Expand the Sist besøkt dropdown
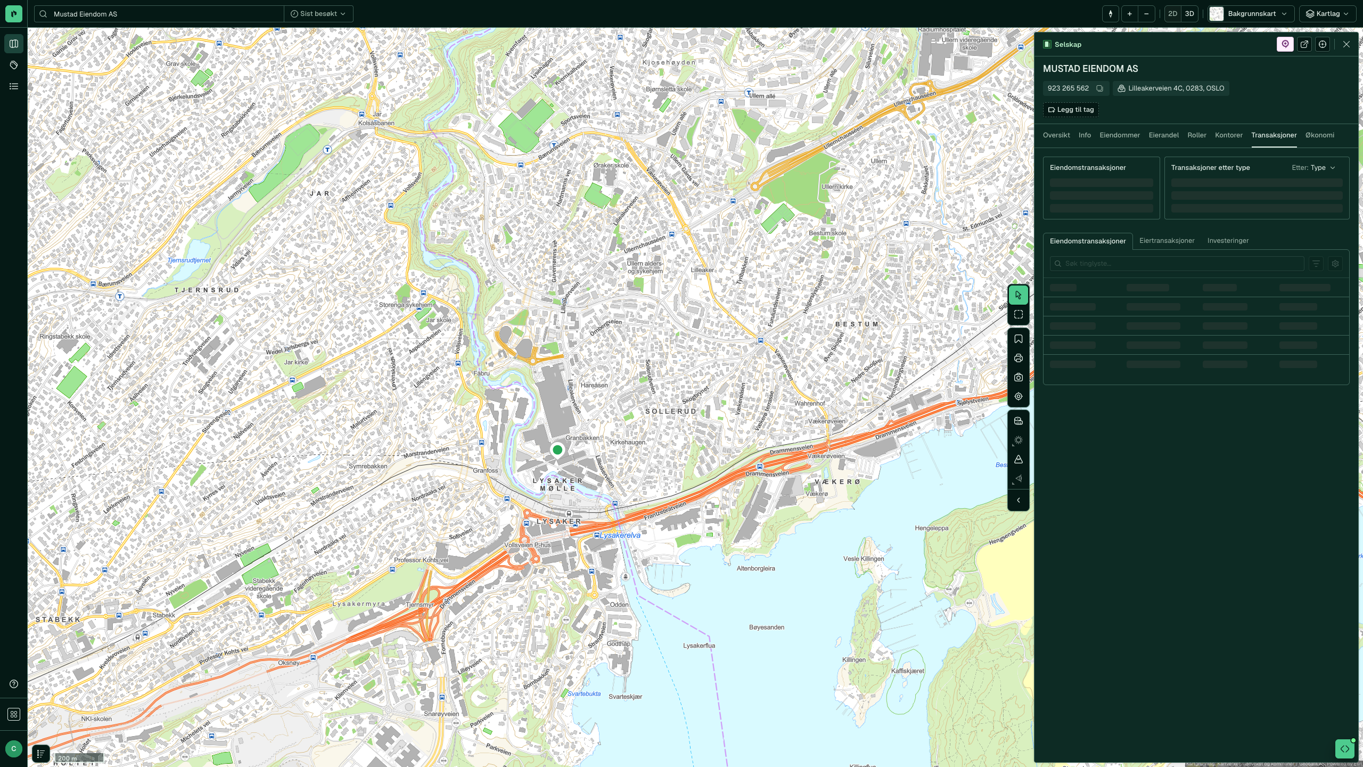This screenshot has height=767, width=1363. pos(318,14)
